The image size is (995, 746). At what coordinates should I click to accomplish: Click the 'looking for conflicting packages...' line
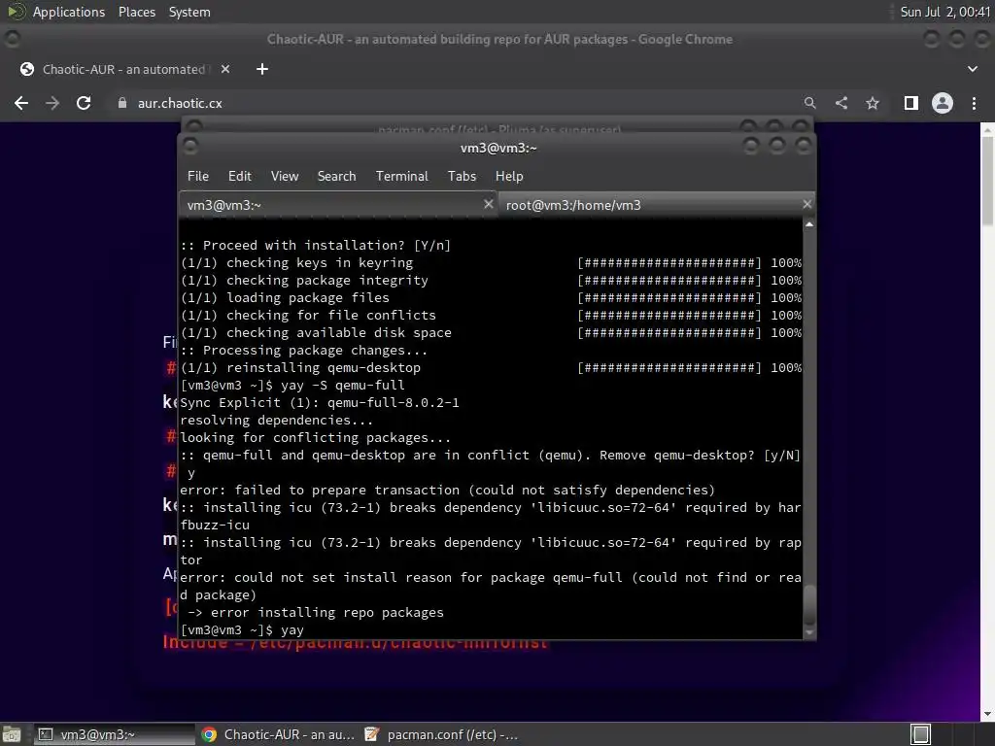click(316, 438)
